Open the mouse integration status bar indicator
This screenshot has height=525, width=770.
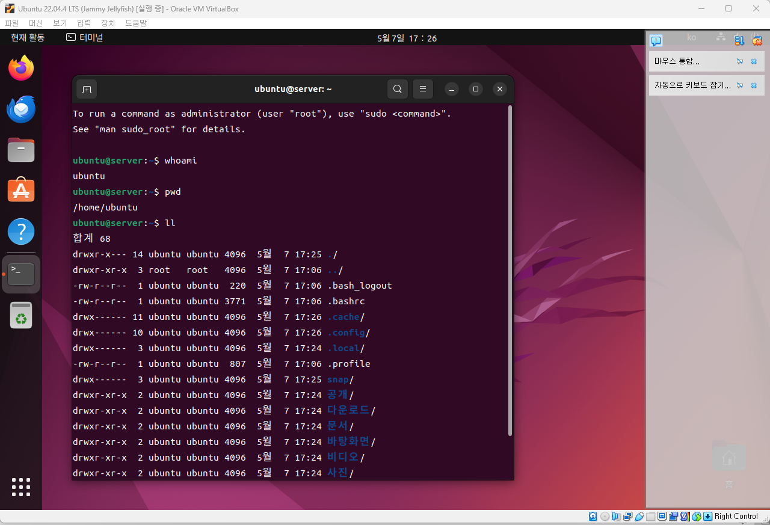pyautogui.click(x=697, y=516)
